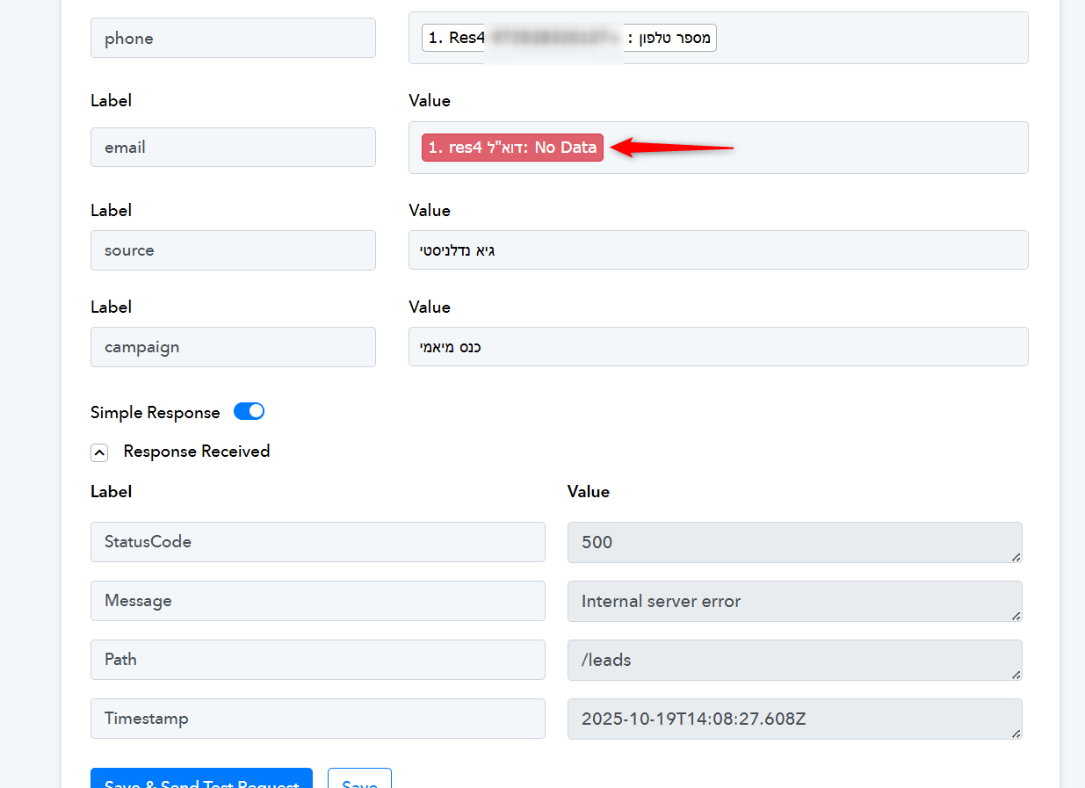The image size is (1085, 788).
Task: Select the Res4 phone number tag
Action: click(x=568, y=39)
